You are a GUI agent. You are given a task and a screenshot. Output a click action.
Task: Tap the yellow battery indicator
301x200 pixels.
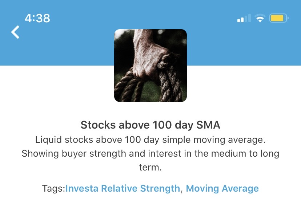pyautogui.click(x=278, y=18)
